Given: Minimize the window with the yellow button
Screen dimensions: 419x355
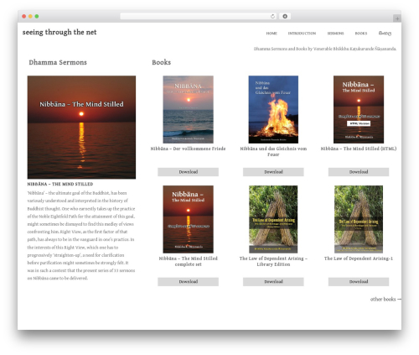Looking at the screenshot, I should point(30,16).
